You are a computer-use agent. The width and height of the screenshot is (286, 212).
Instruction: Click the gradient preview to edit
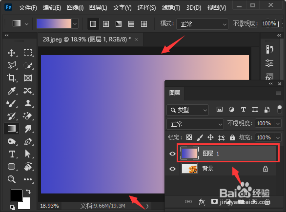point(54,24)
